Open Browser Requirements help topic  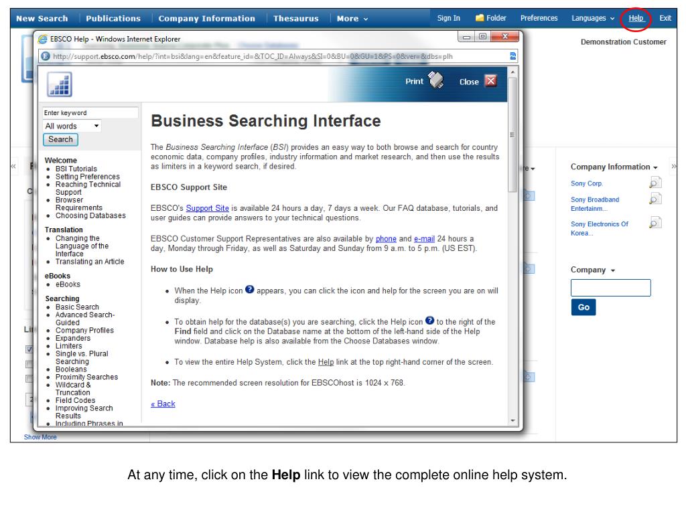coord(79,203)
